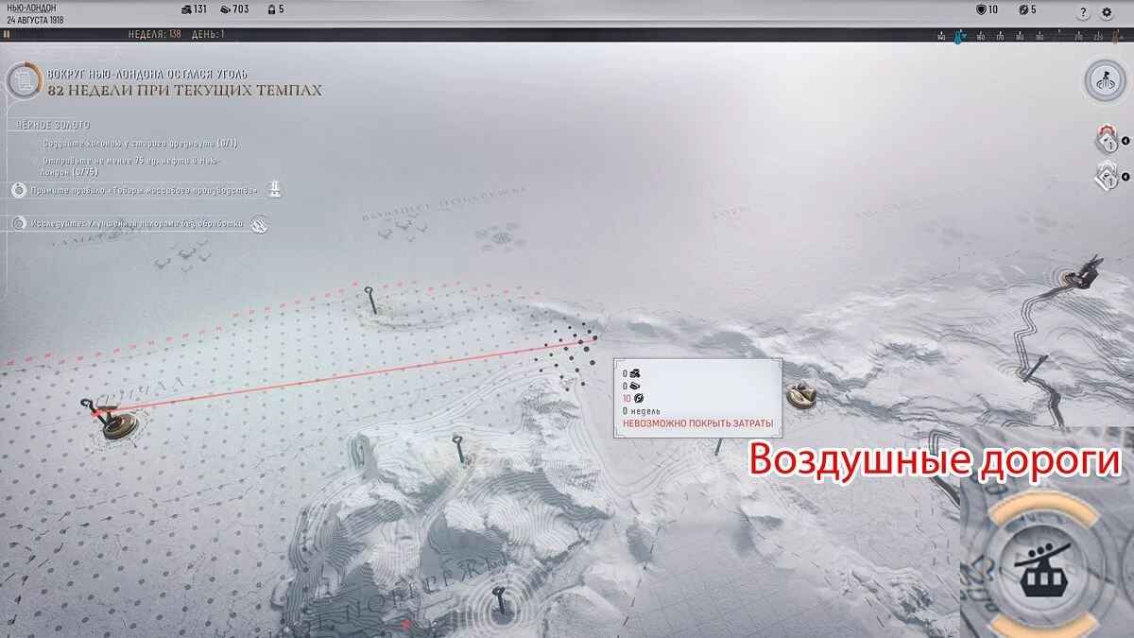Click the coal warning '82 НЕДЕЛИ ПРИ ТЕКУЩИХ ТЕМПАХ'
The width and height of the screenshot is (1134, 638).
point(184,91)
